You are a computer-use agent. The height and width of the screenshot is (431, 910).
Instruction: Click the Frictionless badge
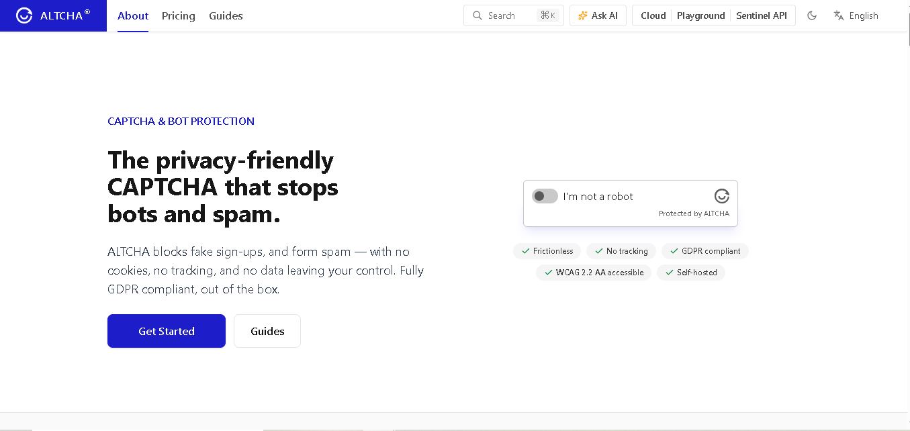coord(546,251)
